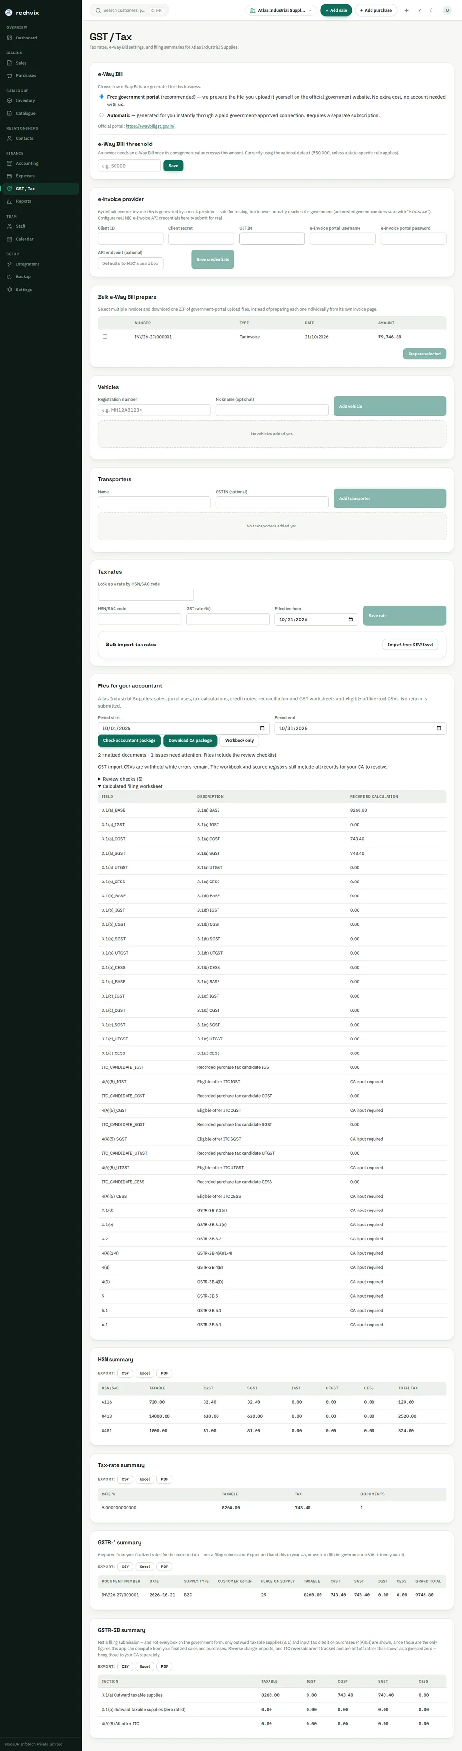Export Tax-rate summary as Excel

[x=145, y=1479]
